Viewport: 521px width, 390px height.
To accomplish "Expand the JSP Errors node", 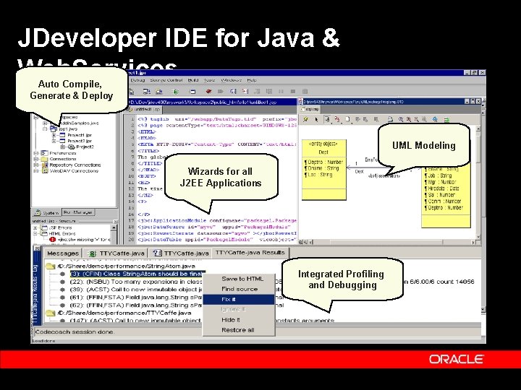I will 35,227.
